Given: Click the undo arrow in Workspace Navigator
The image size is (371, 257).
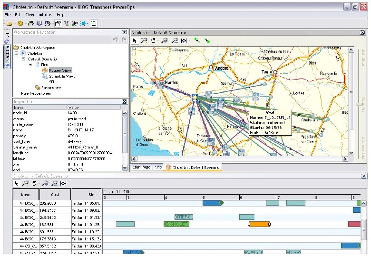Looking at the screenshot, I should coord(115,40).
